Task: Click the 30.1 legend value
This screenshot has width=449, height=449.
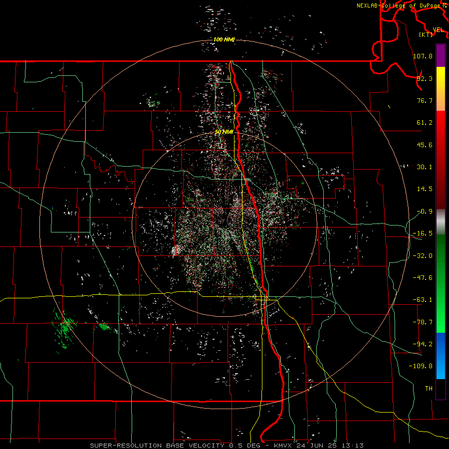Action: (x=425, y=167)
